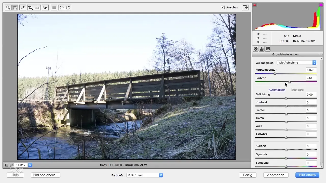The image size is (326, 183).
Task: Click the Automatisch link
Action: 277,90
